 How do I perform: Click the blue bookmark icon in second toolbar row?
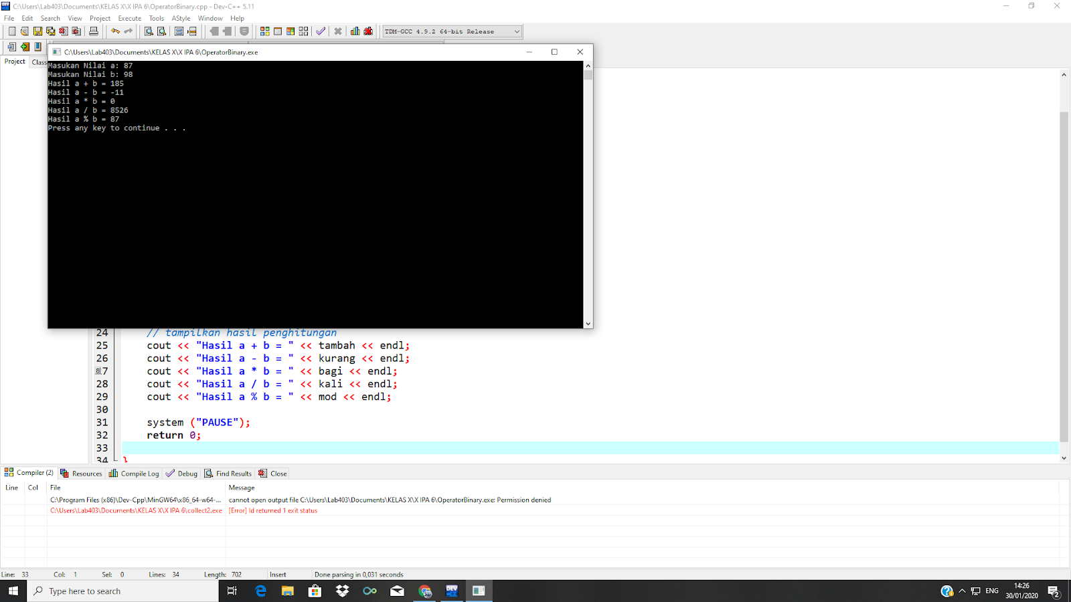pos(38,47)
